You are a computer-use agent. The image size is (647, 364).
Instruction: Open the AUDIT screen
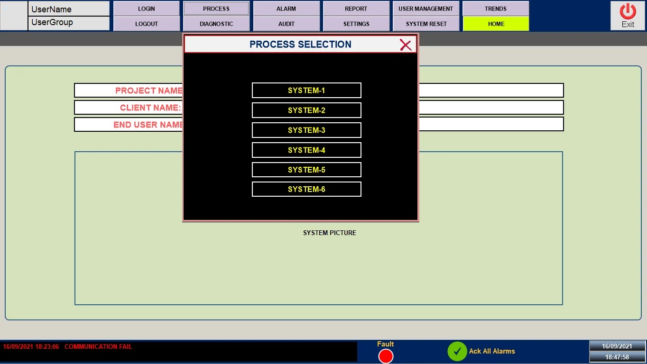click(x=286, y=24)
